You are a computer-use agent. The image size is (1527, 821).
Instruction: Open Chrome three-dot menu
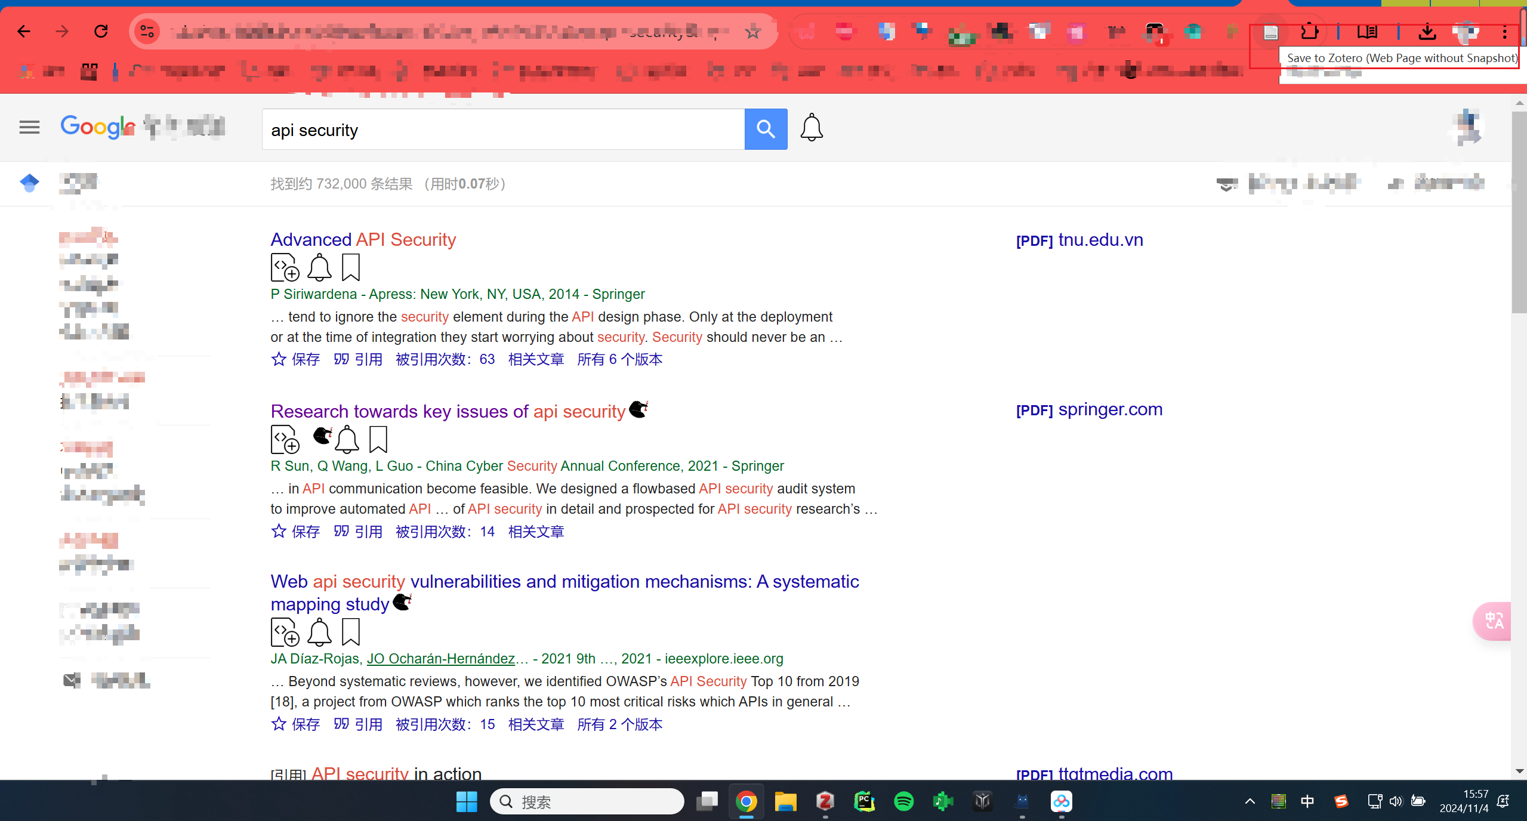1504,33
